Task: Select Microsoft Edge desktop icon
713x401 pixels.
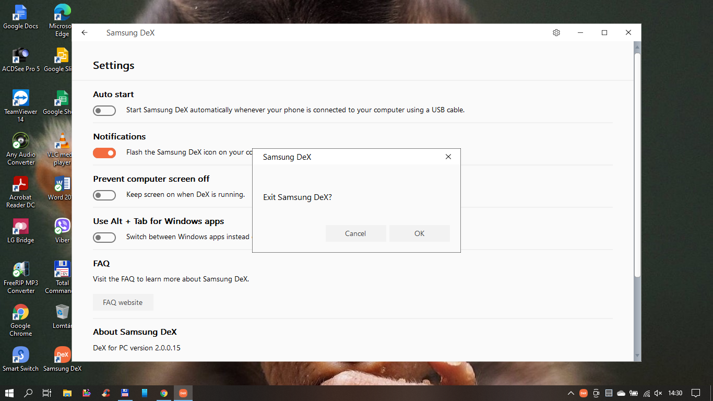Action: coord(62,20)
